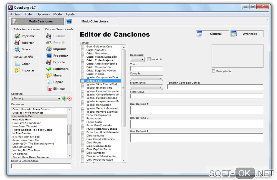
Task: Click the User Defined 3 text box
Action: pyautogui.click(x=197, y=138)
